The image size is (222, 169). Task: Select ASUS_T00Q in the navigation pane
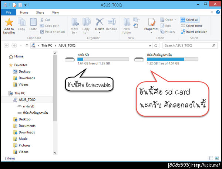tap(27, 100)
